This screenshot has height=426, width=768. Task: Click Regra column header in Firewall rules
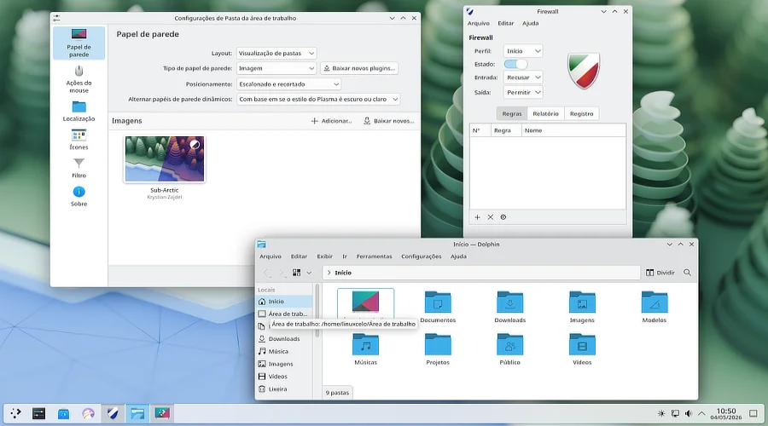506,130
